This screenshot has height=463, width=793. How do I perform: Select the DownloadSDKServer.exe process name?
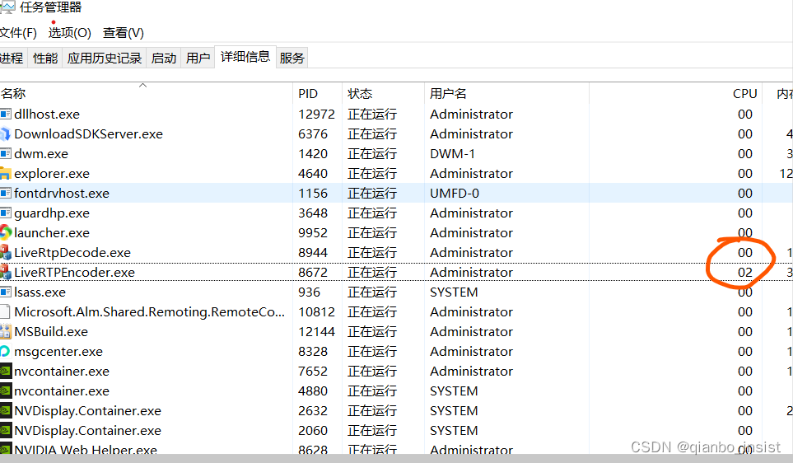tap(88, 134)
